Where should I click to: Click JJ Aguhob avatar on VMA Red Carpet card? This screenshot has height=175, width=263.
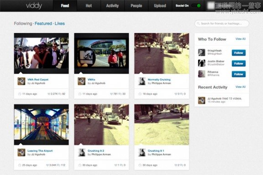tap(21, 81)
